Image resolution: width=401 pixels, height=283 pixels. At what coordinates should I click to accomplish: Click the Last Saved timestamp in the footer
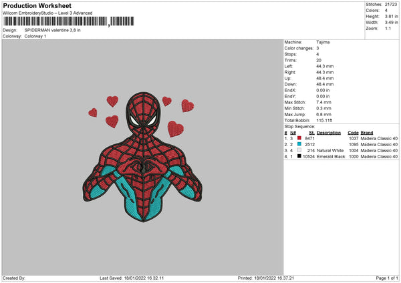tap(132, 278)
